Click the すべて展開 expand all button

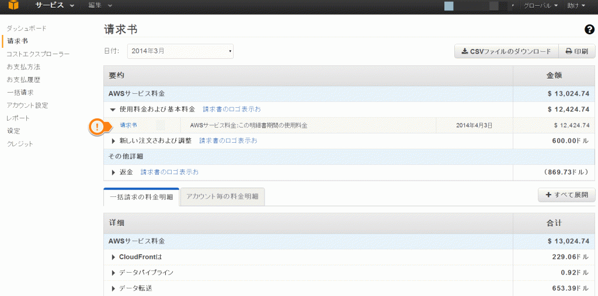[x=566, y=195]
